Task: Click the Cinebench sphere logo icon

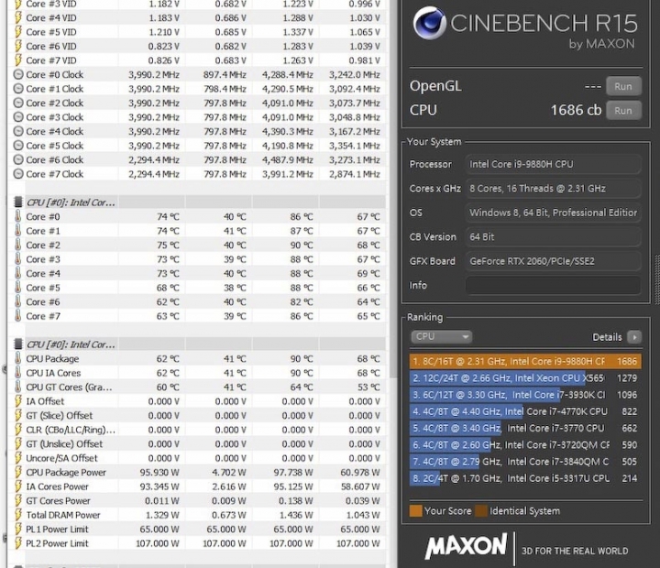Action: (429, 23)
